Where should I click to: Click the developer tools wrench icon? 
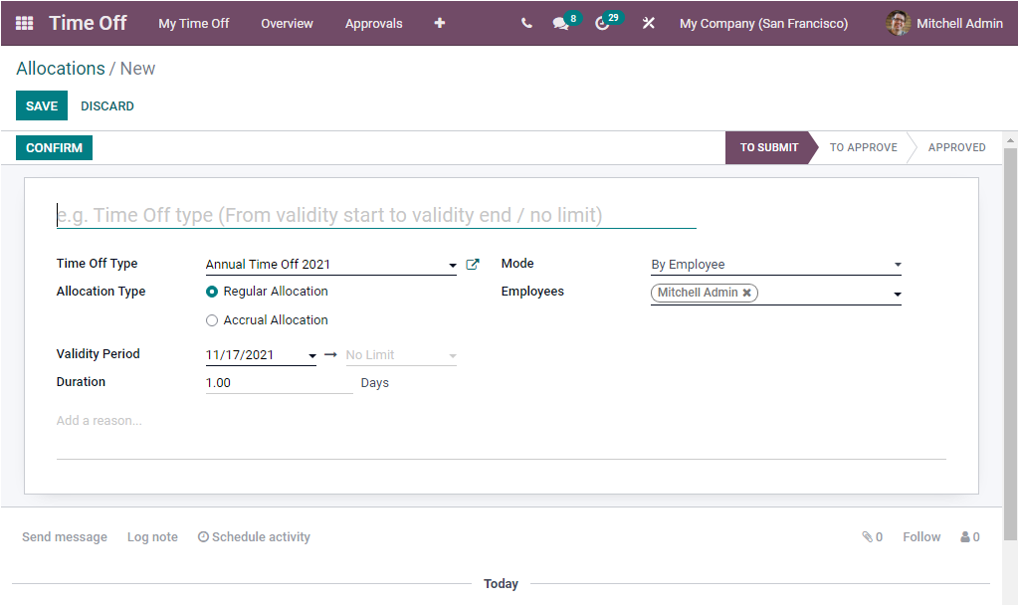[x=648, y=22]
